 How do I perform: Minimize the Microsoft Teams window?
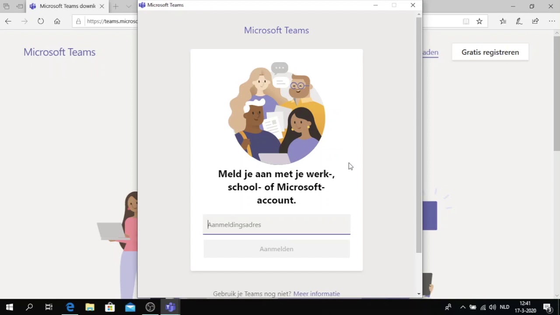[375, 5]
